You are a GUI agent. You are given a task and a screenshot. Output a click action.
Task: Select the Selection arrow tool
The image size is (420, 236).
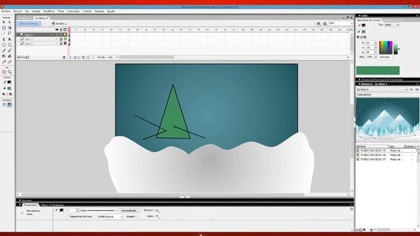click(4, 22)
